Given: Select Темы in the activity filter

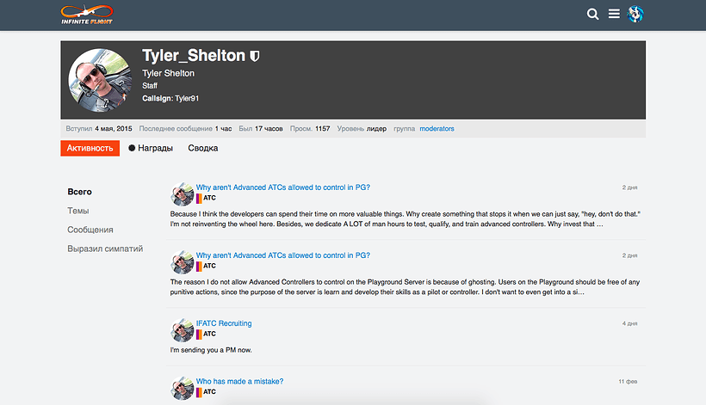Looking at the screenshot, I should coord(78,211).
